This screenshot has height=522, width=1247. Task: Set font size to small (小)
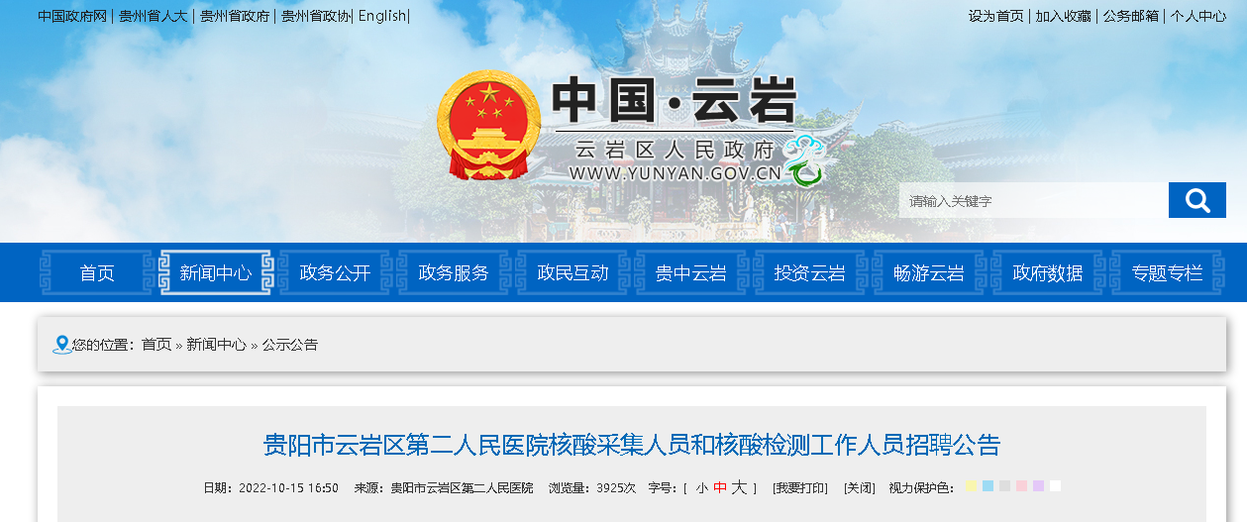701,488
